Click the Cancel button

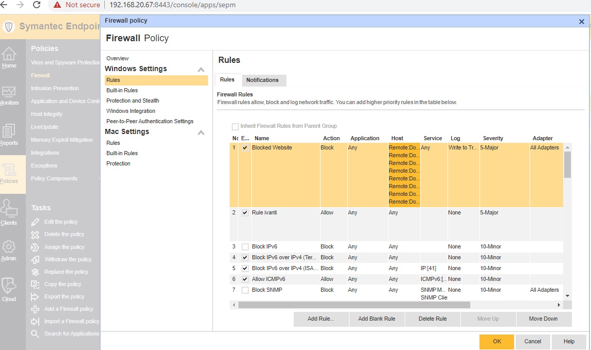533,342
